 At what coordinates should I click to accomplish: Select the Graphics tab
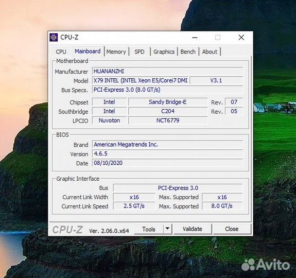[x=164, y=51]
